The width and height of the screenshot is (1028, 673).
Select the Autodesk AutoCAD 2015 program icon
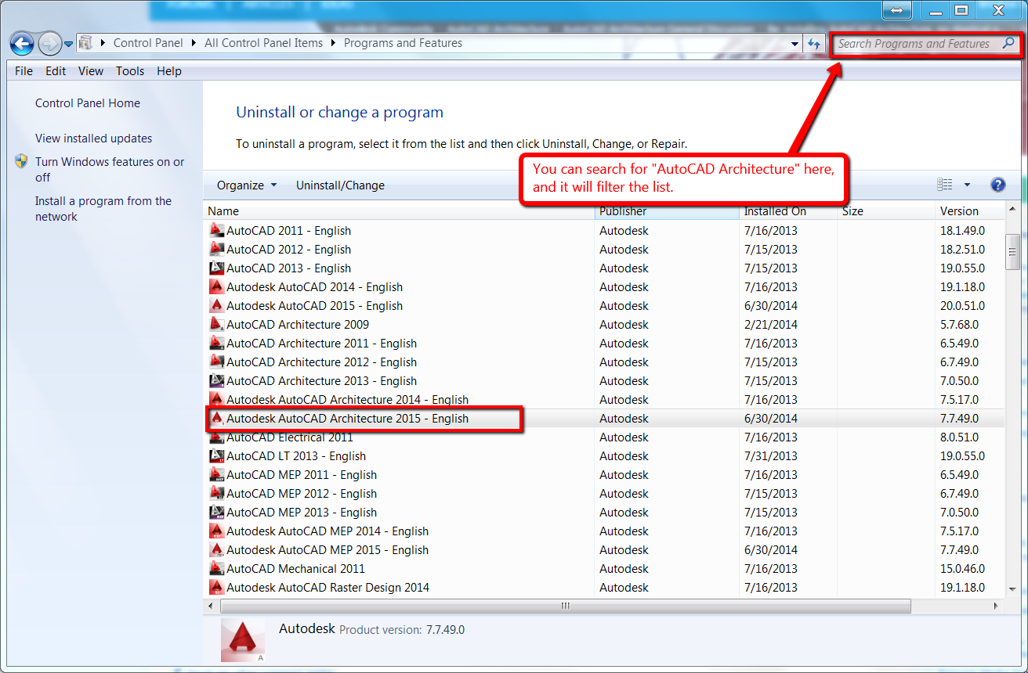click(217, 305)
